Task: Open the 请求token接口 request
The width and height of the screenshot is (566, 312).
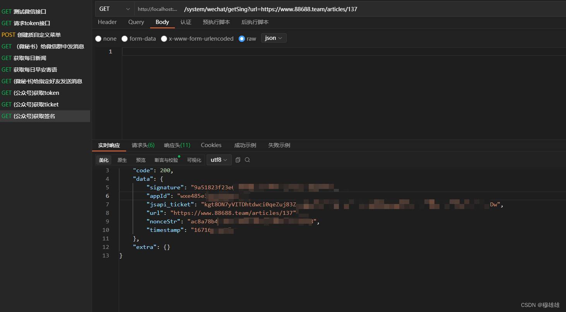Action: (45, 23)
